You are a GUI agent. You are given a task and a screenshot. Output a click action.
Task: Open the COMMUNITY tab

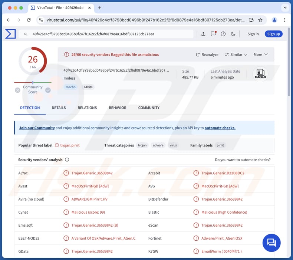click(x=149, y=108)
